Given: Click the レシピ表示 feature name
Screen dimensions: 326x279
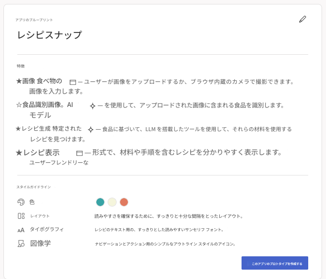Looking at the screenshot, I should [41, 153].
